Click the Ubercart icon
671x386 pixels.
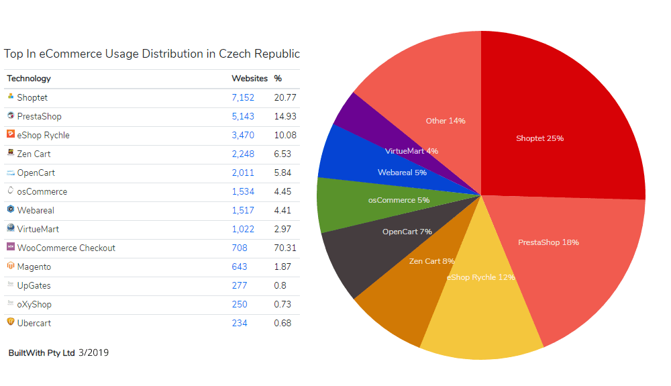(x=11, y=322)
